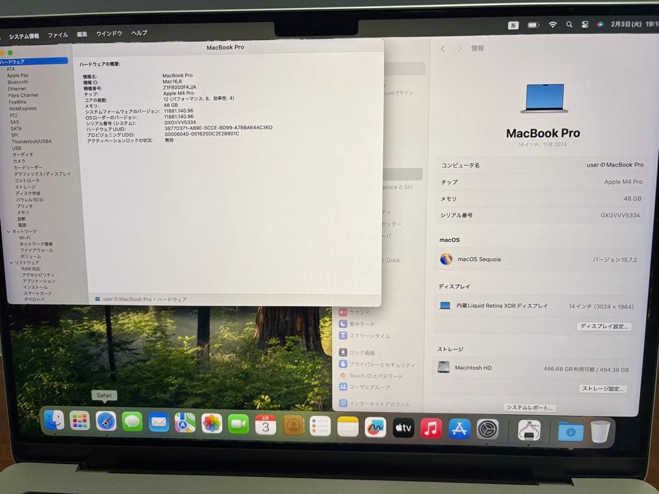The height and width of the screenshot is (494, 659).
Task: Select Apple Pay in the sidebar
Action: pos(18,75)
